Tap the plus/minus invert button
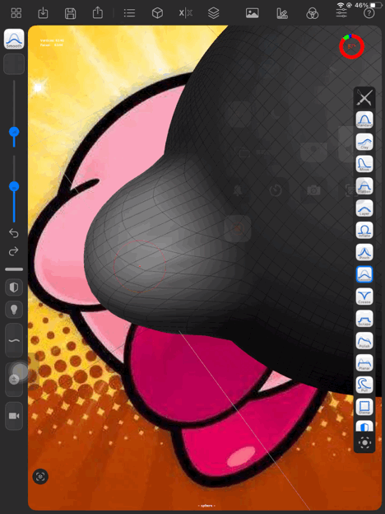The width and height of the screenshot is (385, 514). coord(14,380)
